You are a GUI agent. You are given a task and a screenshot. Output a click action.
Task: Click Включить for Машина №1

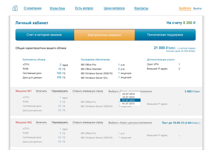42,91
